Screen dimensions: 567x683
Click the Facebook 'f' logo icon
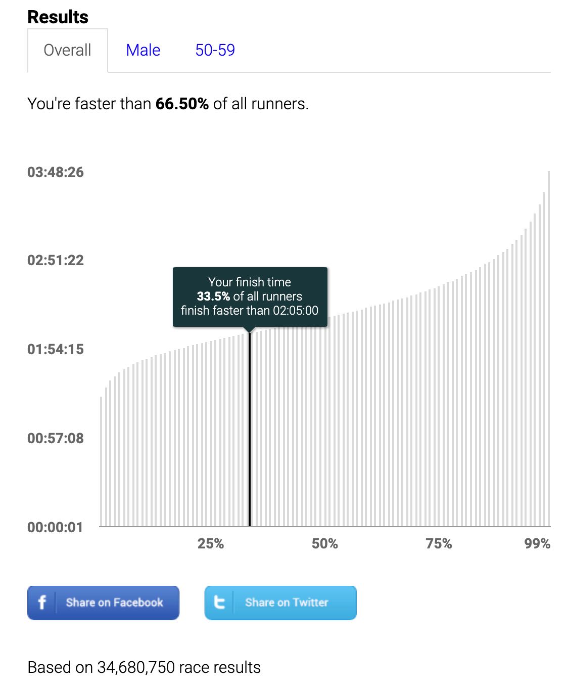(x=42, y=602)
